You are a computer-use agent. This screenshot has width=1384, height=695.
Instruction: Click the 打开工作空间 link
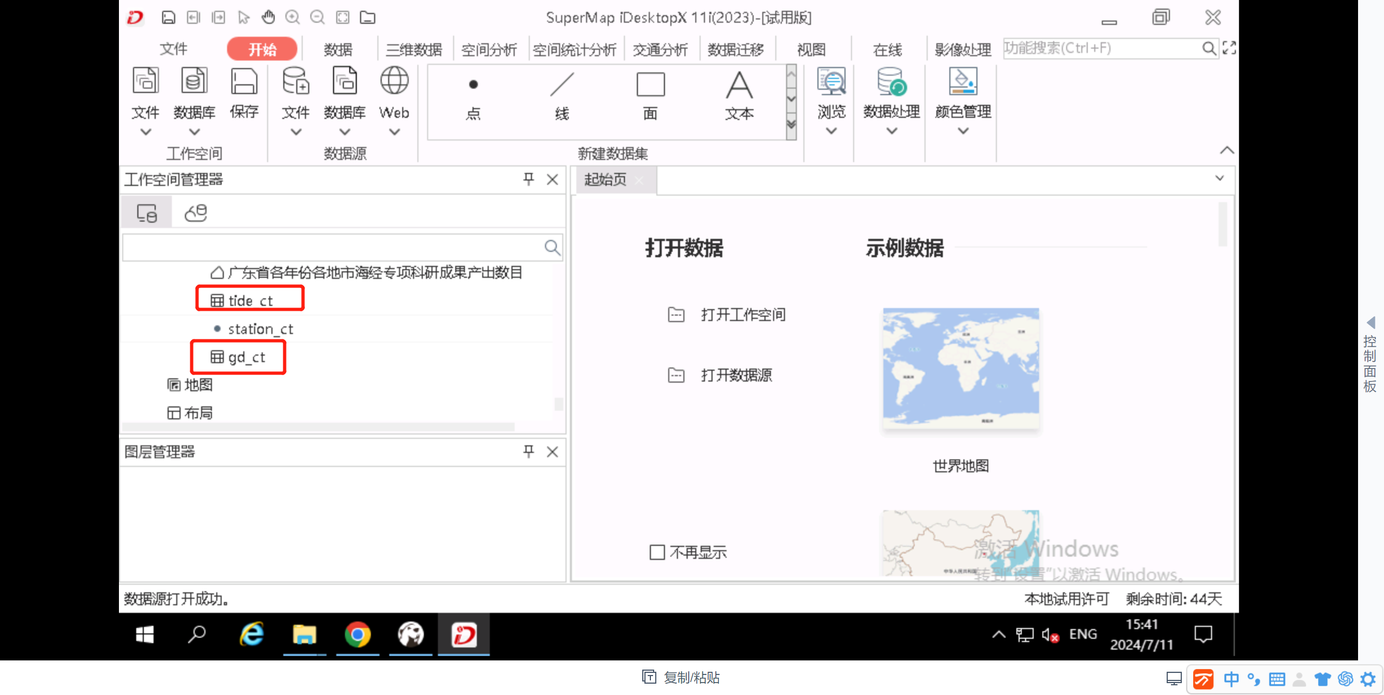742,315
